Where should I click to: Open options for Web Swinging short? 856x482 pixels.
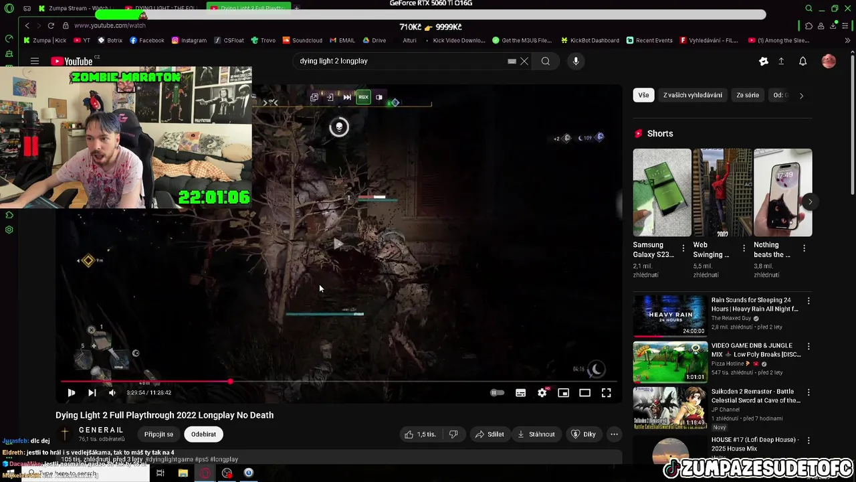click(743, 248)
